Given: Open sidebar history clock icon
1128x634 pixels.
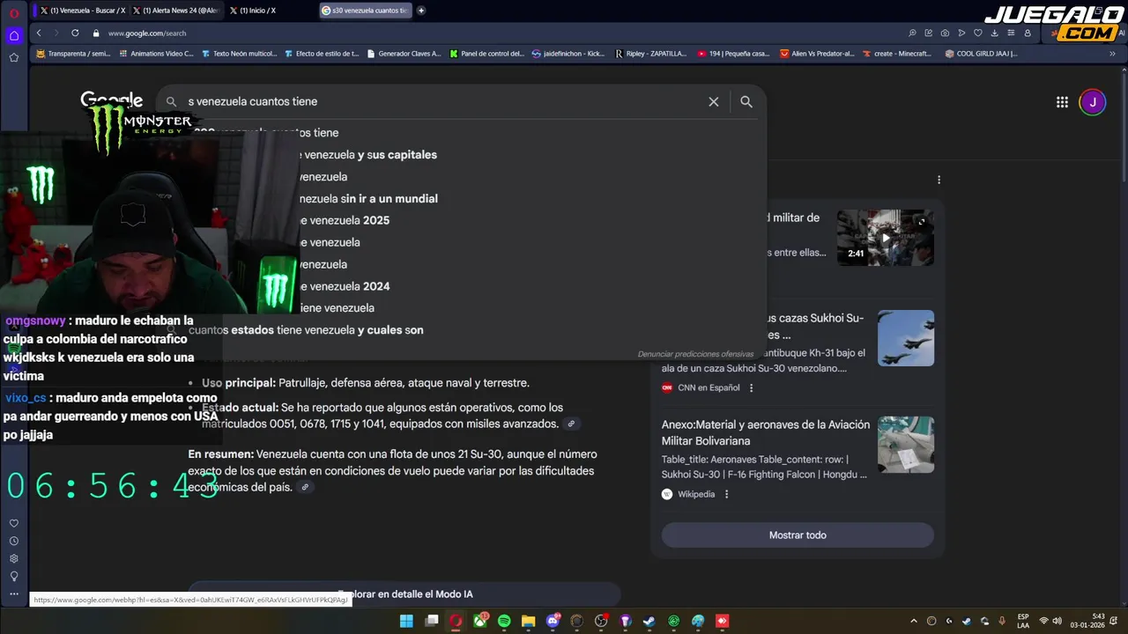Looking at the screenshot, I should point(14,541).
